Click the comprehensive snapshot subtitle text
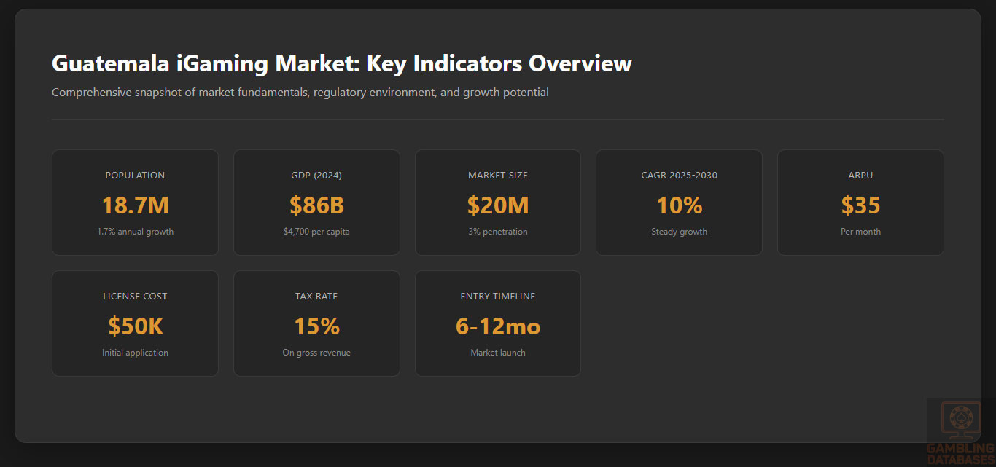 tap(300, 93)
